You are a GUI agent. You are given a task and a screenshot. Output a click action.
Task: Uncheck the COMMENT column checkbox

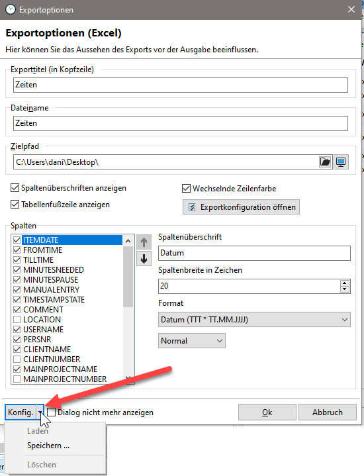click(x=17, y=310)
